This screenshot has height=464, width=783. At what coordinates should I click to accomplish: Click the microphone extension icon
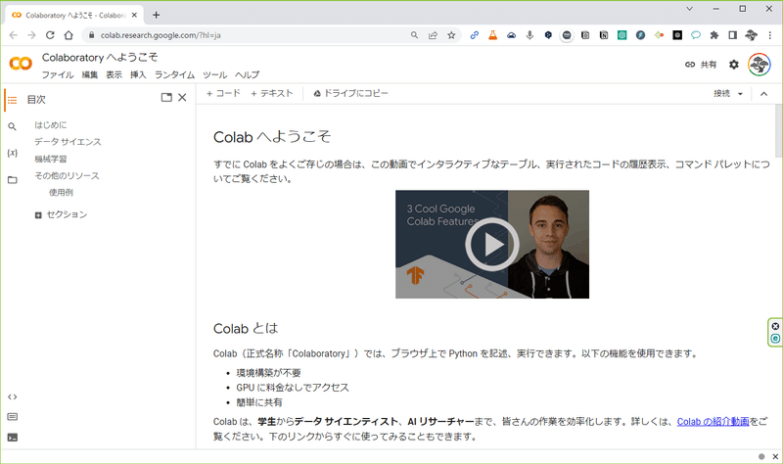[530, 35]
